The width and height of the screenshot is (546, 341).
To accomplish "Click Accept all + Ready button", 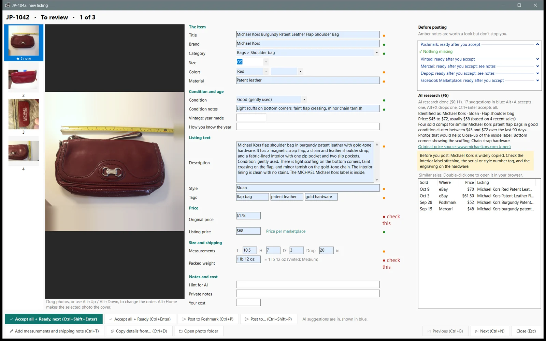I will tap(140, 319).
